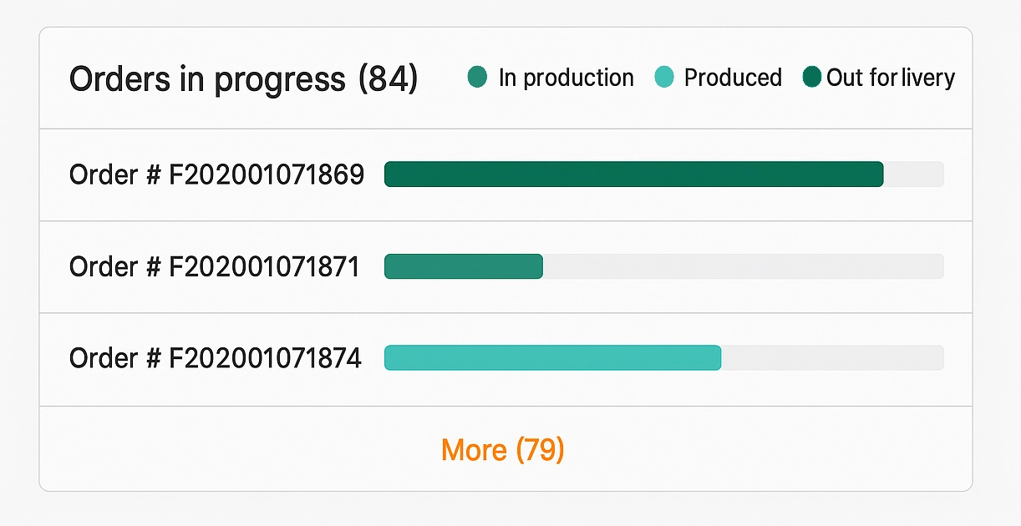1021x526 pixels.
Task: Click the Out for livery legend dot
Action: (x=811, y=78)
